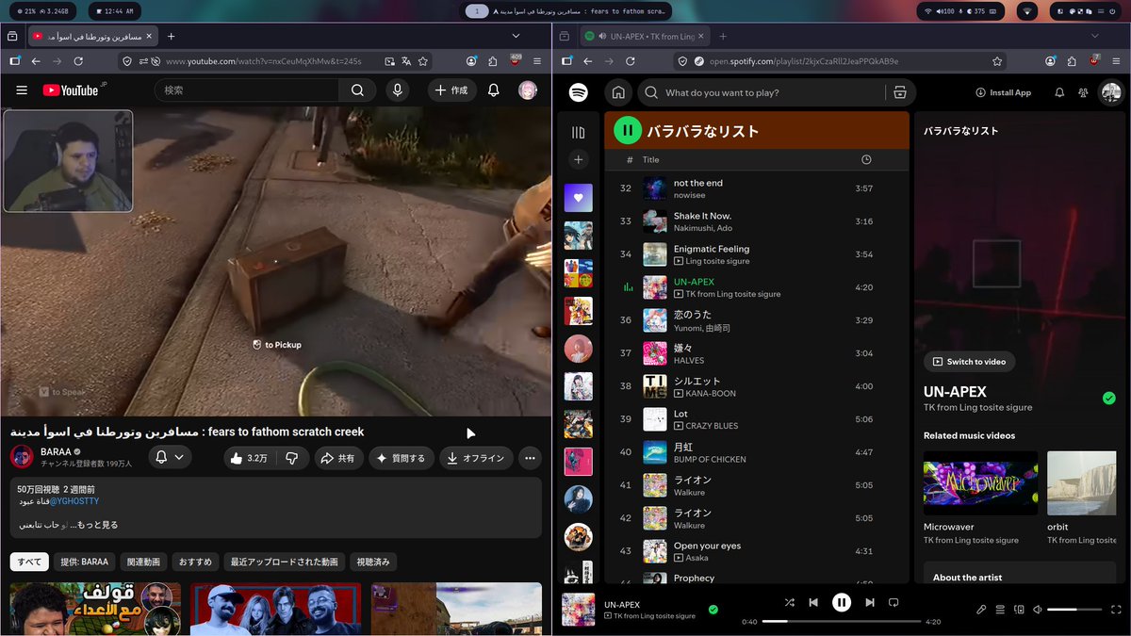Select すべて filter chip

point(29,562)
